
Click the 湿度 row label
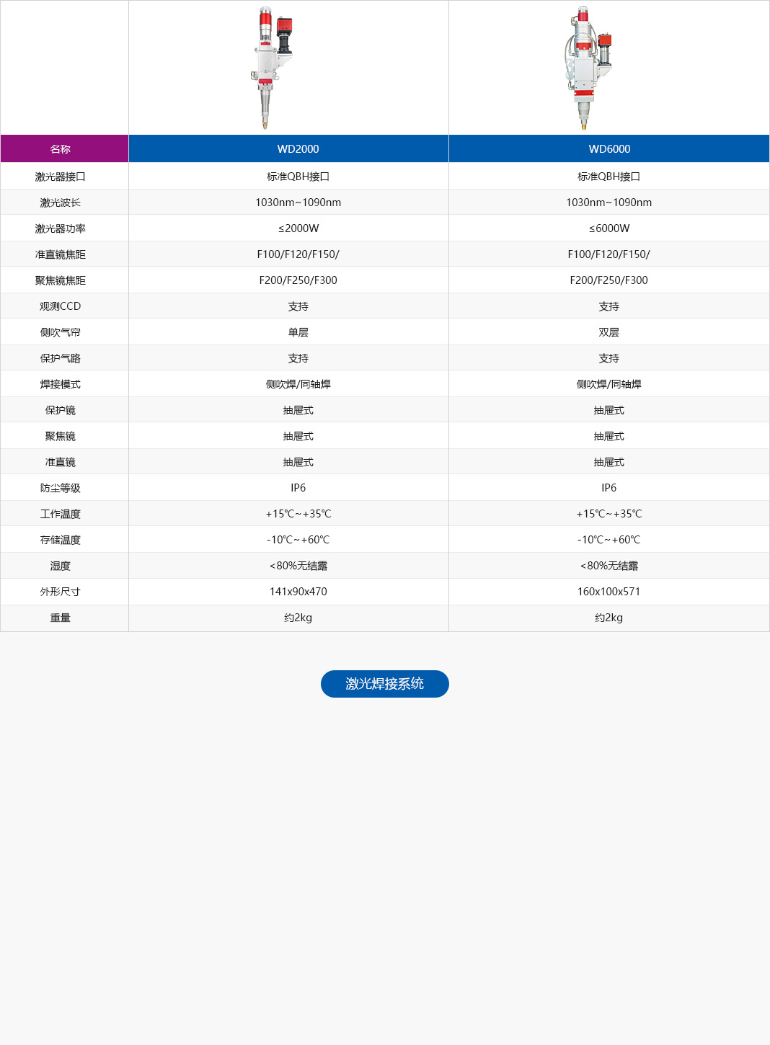point(61,566)
